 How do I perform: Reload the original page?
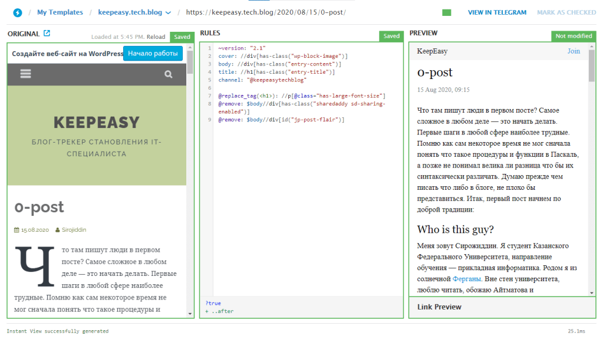[156, 37]
